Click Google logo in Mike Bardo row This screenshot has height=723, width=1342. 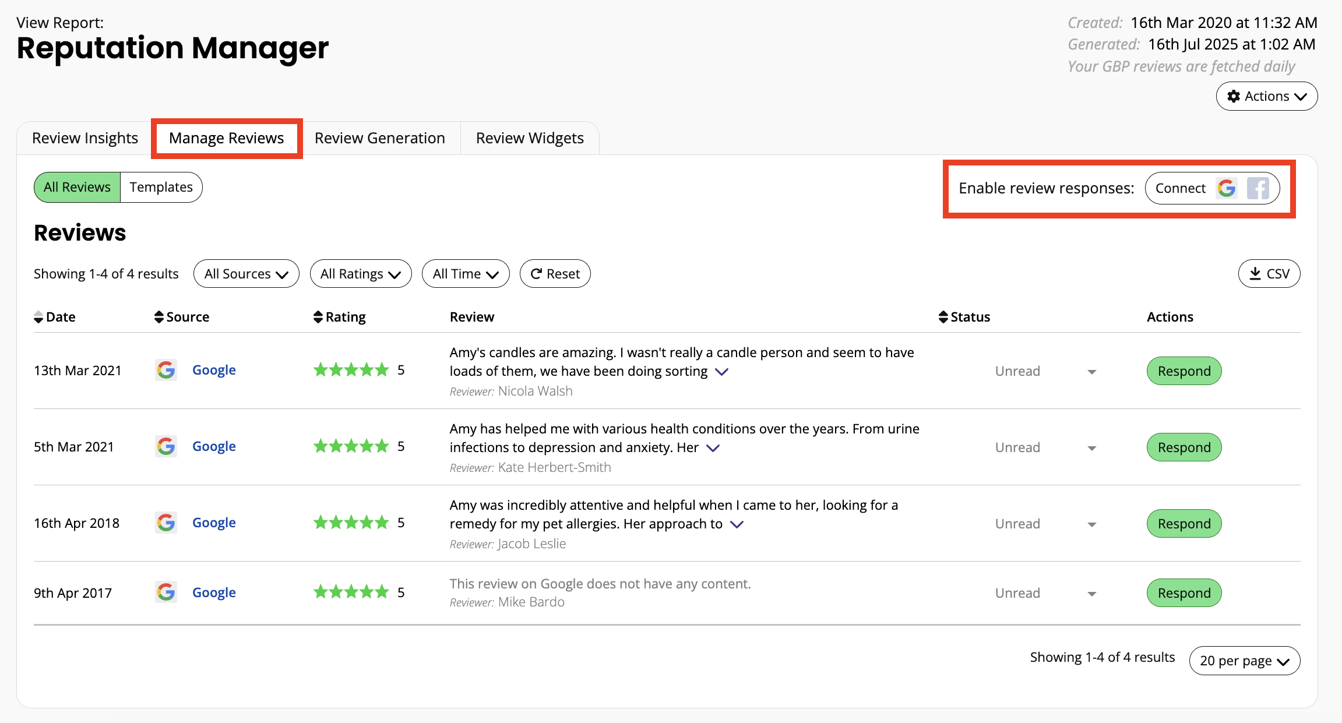click(166, 592)
